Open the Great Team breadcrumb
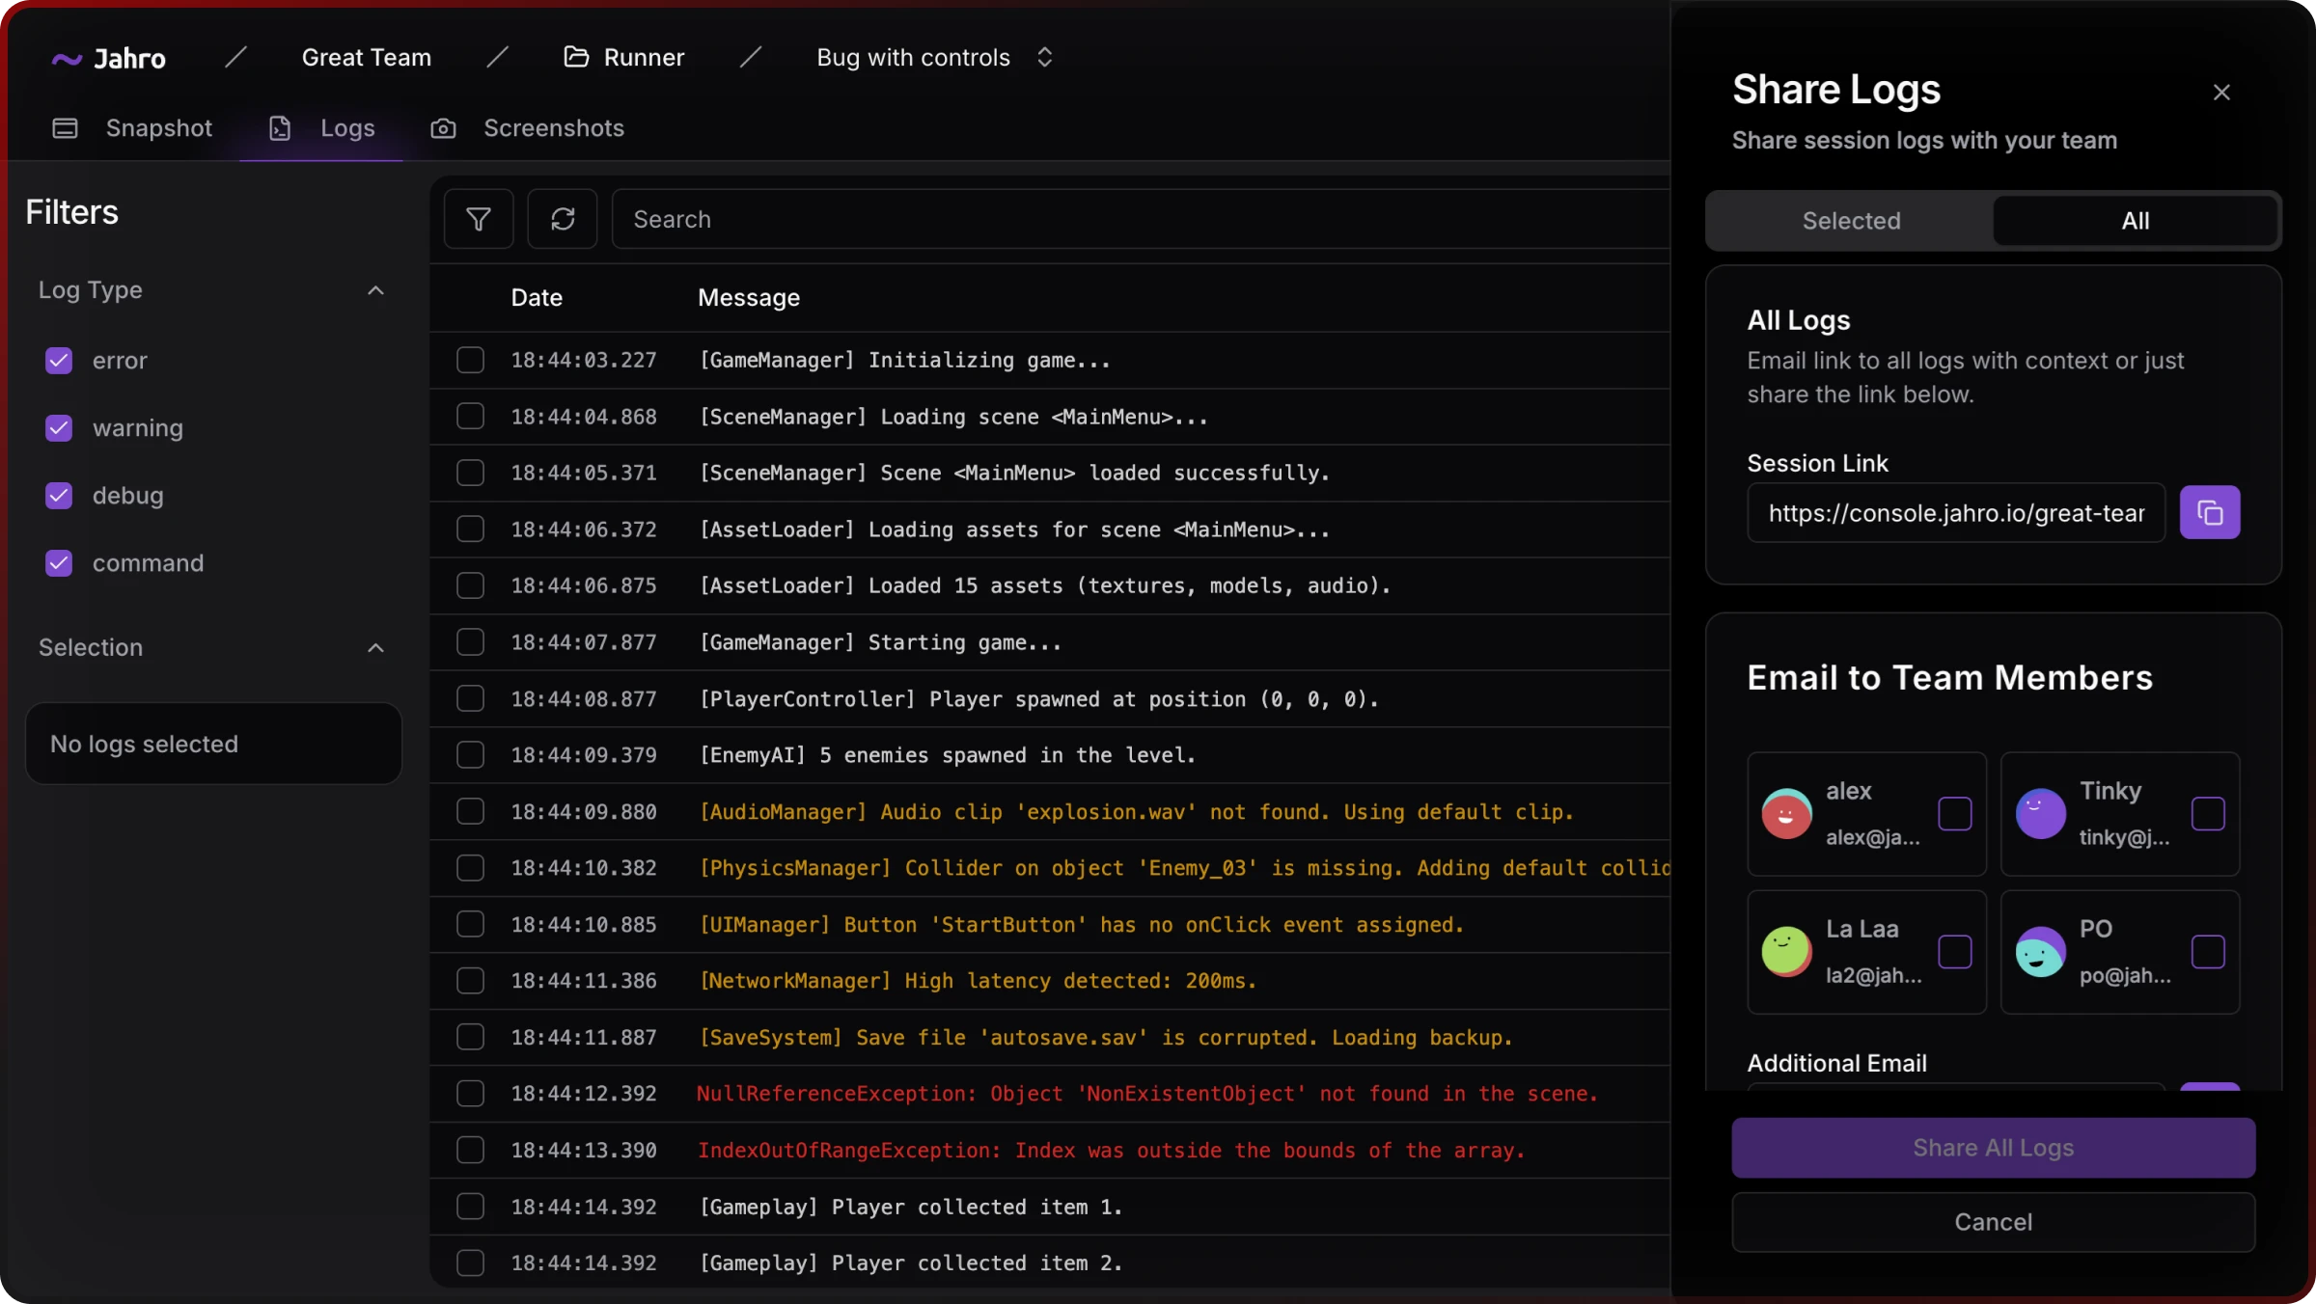 (367, 57)
